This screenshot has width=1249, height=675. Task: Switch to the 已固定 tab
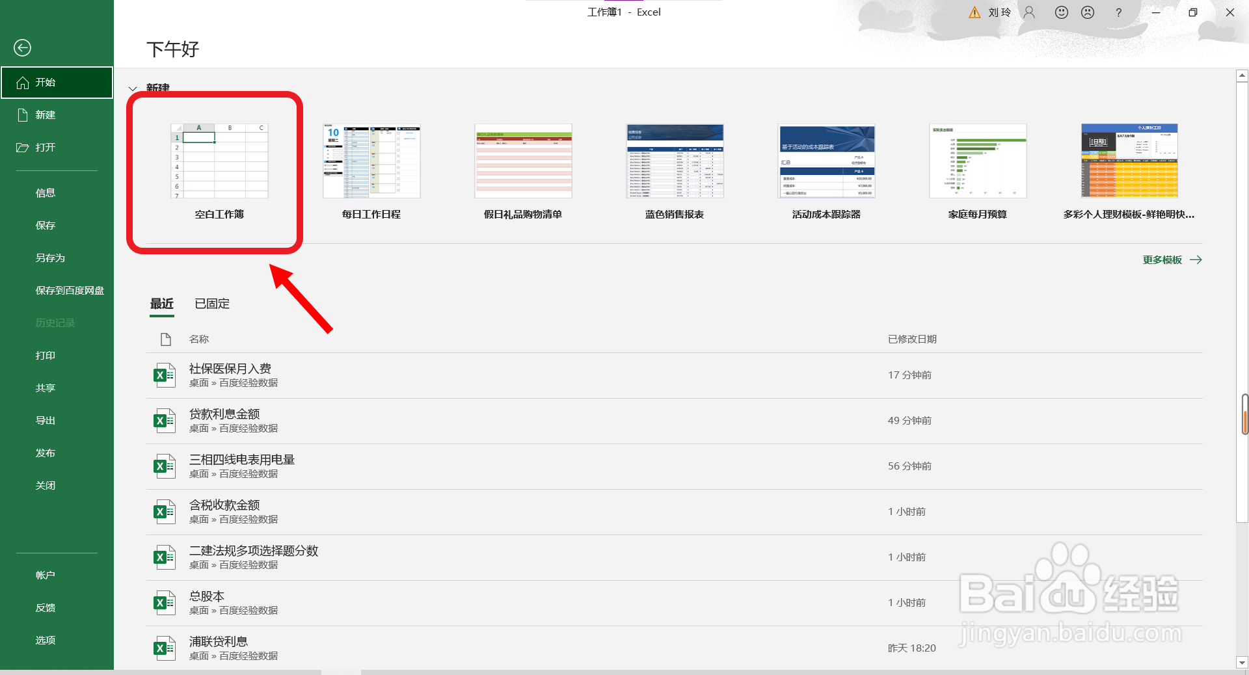point(211,304)
